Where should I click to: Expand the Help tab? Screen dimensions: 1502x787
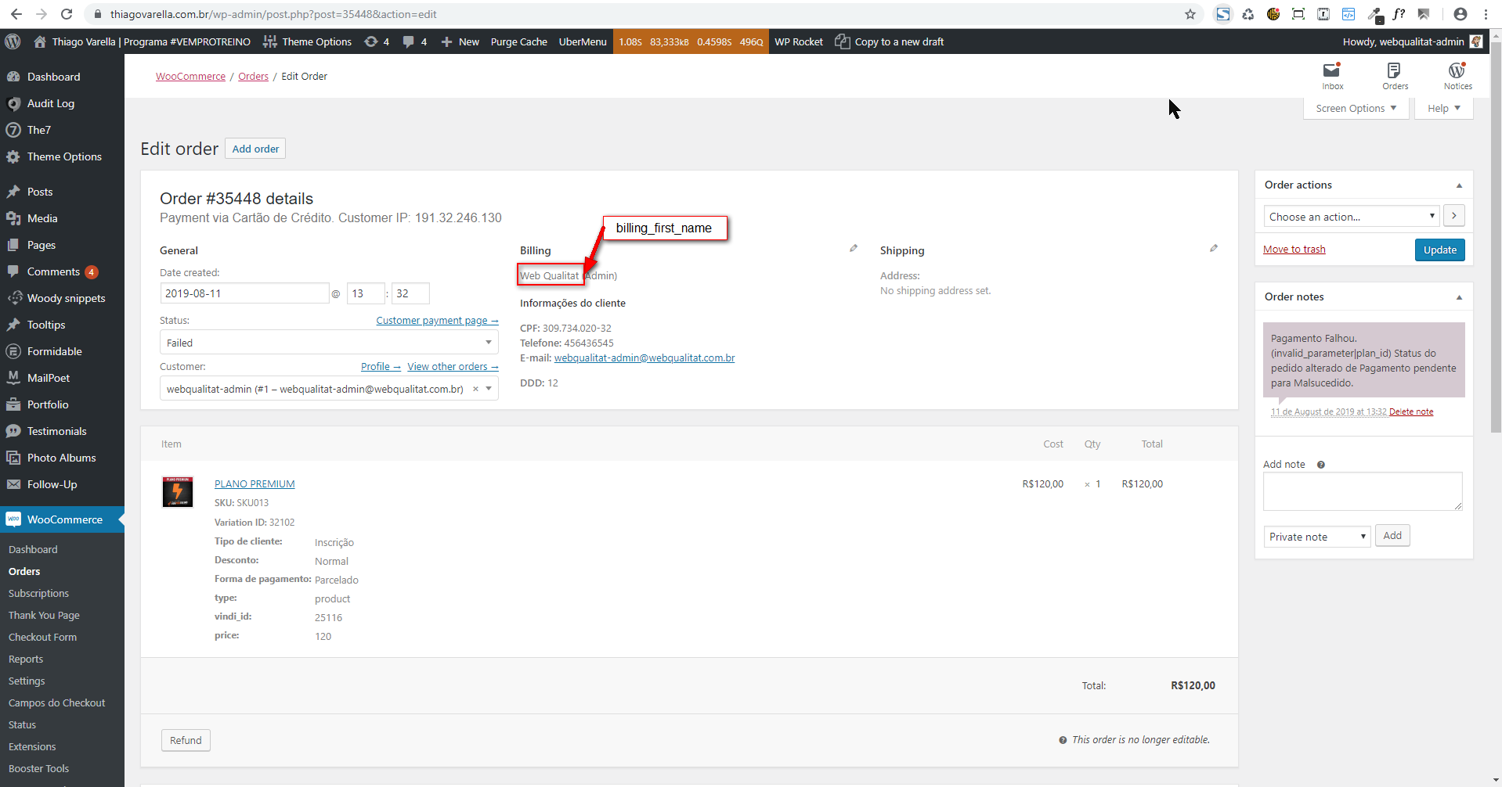tap(1443, 109)
